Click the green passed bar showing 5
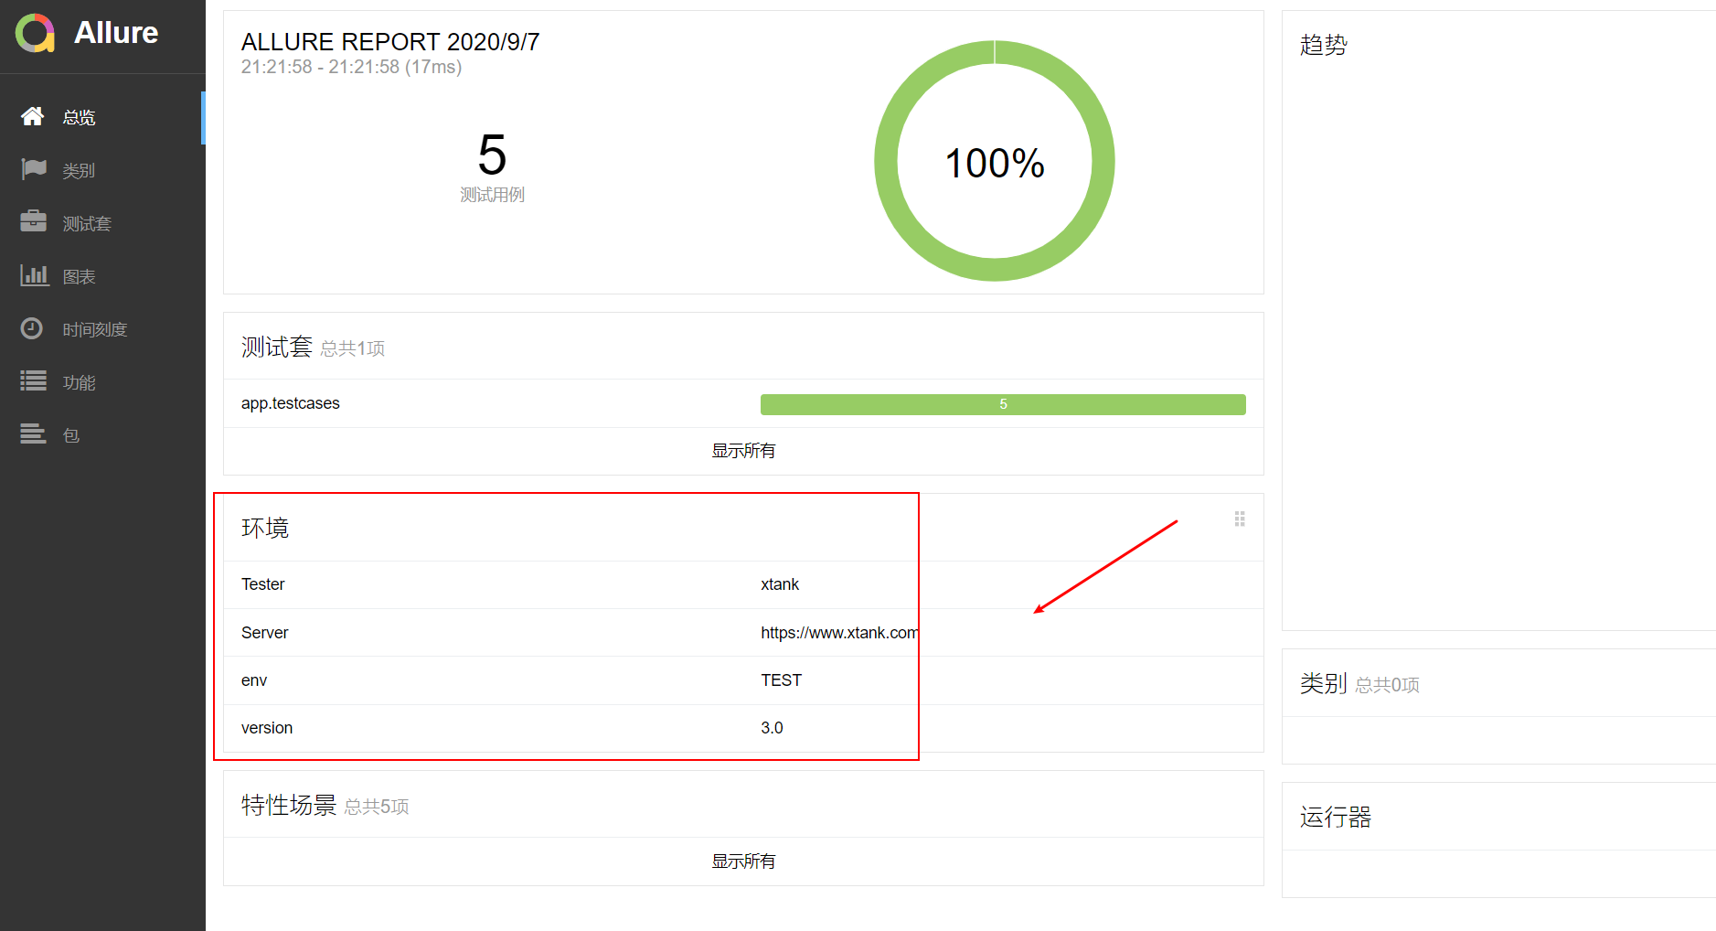This screenshot has height=931, width=1716. pos(1002,404)
